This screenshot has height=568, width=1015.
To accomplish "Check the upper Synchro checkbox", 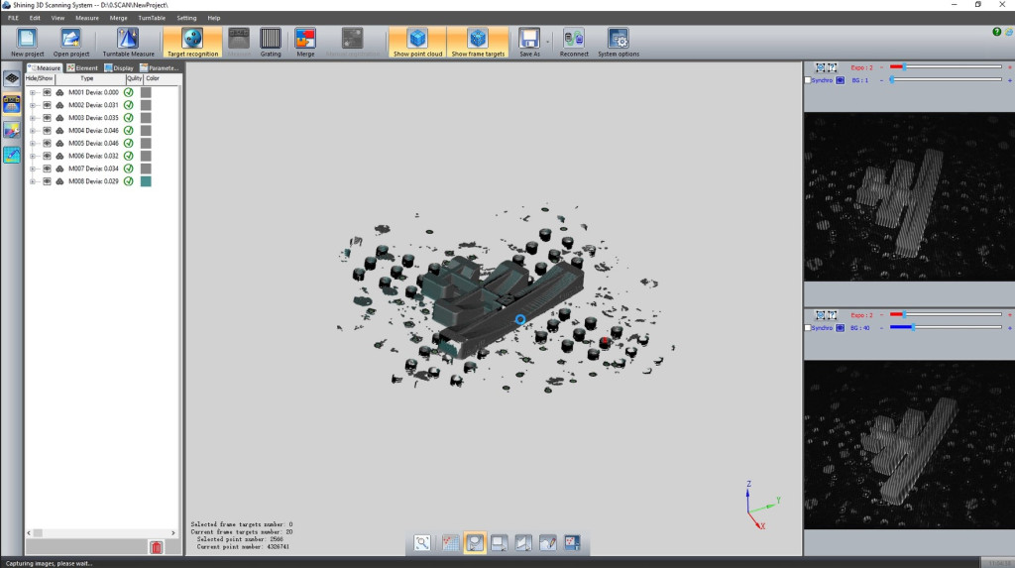I will point(809,79).
